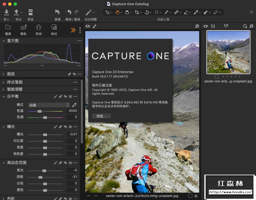Toggle the viewer eye visibility icon
Screen dimensions: 256x200
pos(88,26)
